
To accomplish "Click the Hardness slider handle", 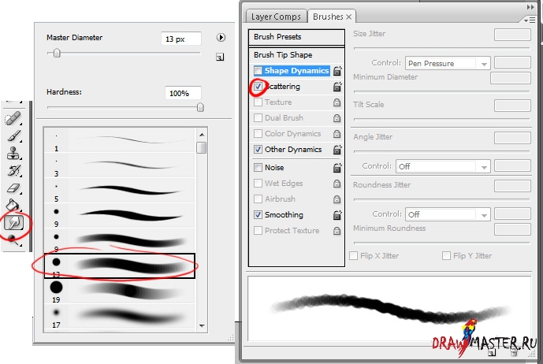I will point(200,107).
